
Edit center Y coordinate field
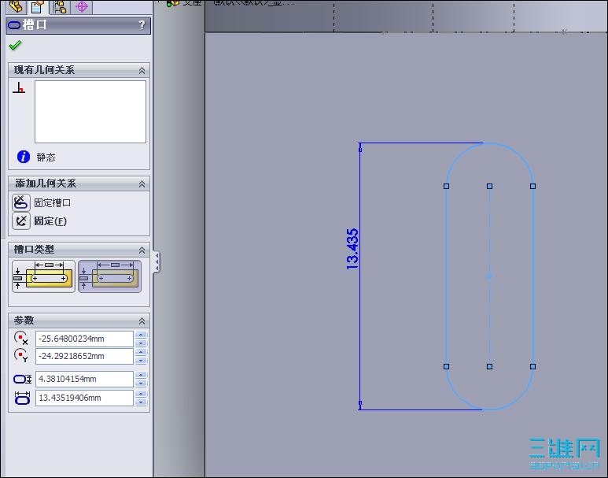coord(84,356)
